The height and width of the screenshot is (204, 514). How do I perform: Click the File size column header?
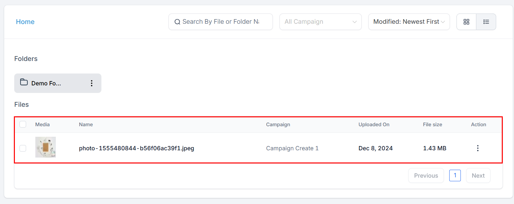(x=432, y=125)
